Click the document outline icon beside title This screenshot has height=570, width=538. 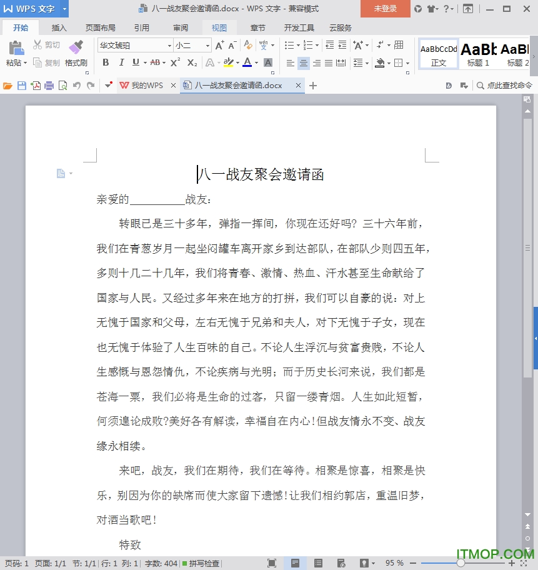coord(61,173)
